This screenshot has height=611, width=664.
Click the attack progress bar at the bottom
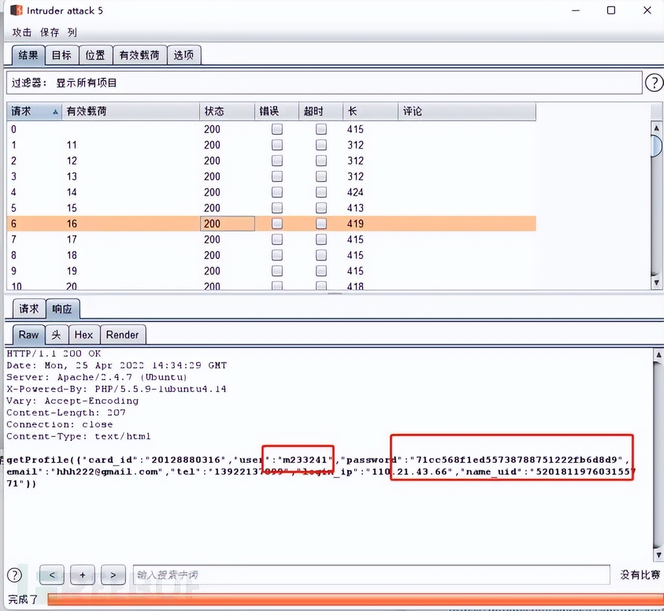[x=337, y=599]
